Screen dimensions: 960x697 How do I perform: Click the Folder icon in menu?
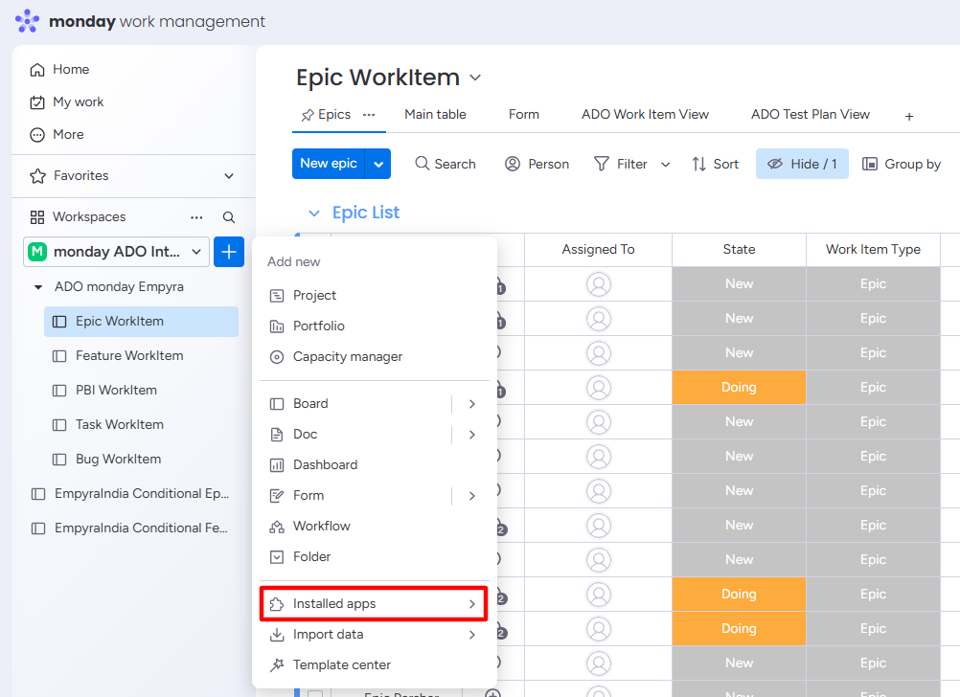click(277, 557)
